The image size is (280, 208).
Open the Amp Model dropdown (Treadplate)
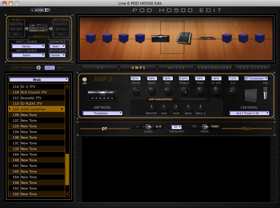103,113
